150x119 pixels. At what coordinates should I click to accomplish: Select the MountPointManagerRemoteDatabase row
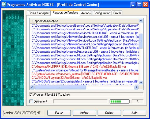(x=85, y=70)
